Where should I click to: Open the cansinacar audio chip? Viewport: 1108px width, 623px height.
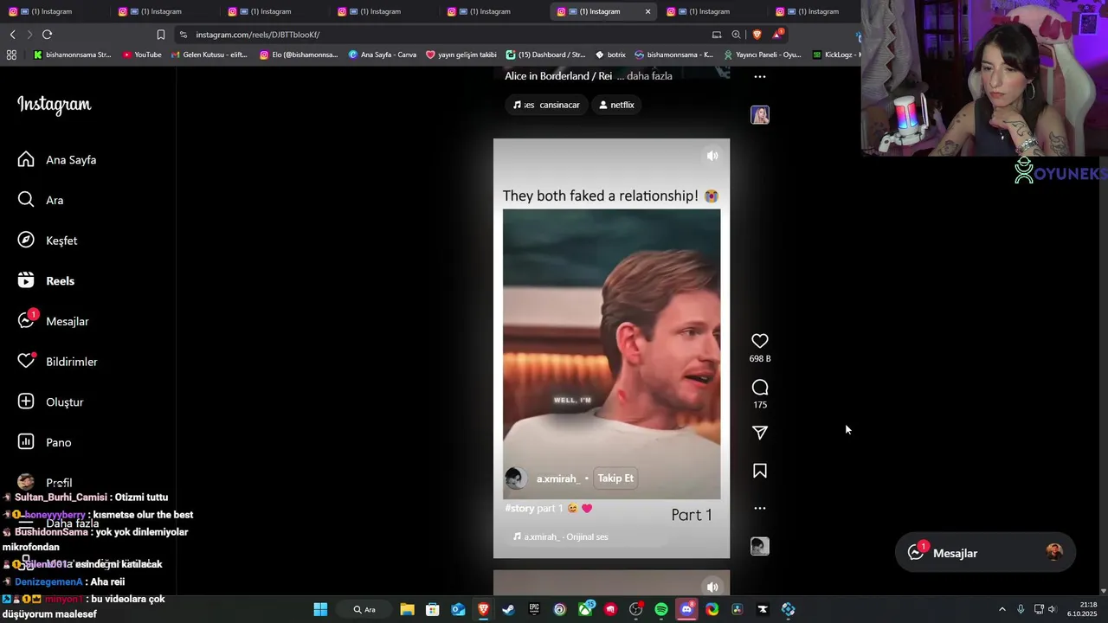tap(546, 105)
